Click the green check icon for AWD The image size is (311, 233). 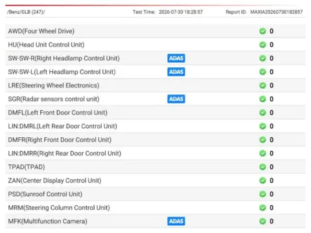click(x=262, y=31)
